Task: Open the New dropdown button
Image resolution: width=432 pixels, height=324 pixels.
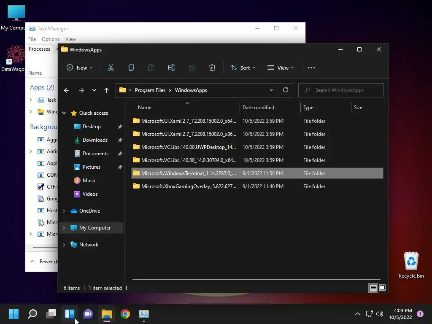Action: pos(80,68)
